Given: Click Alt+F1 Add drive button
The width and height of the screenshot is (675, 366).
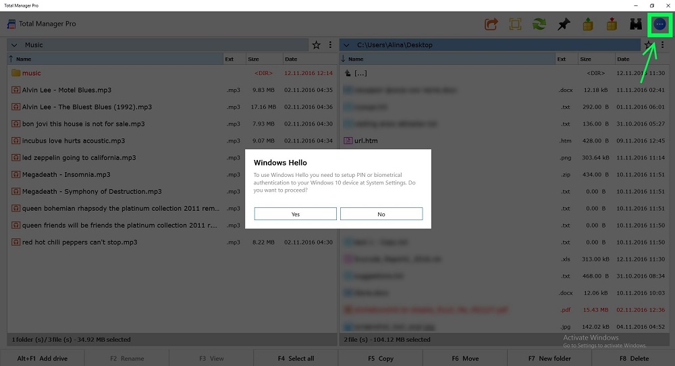Looking at the screenshot, I should pos(42,359).
